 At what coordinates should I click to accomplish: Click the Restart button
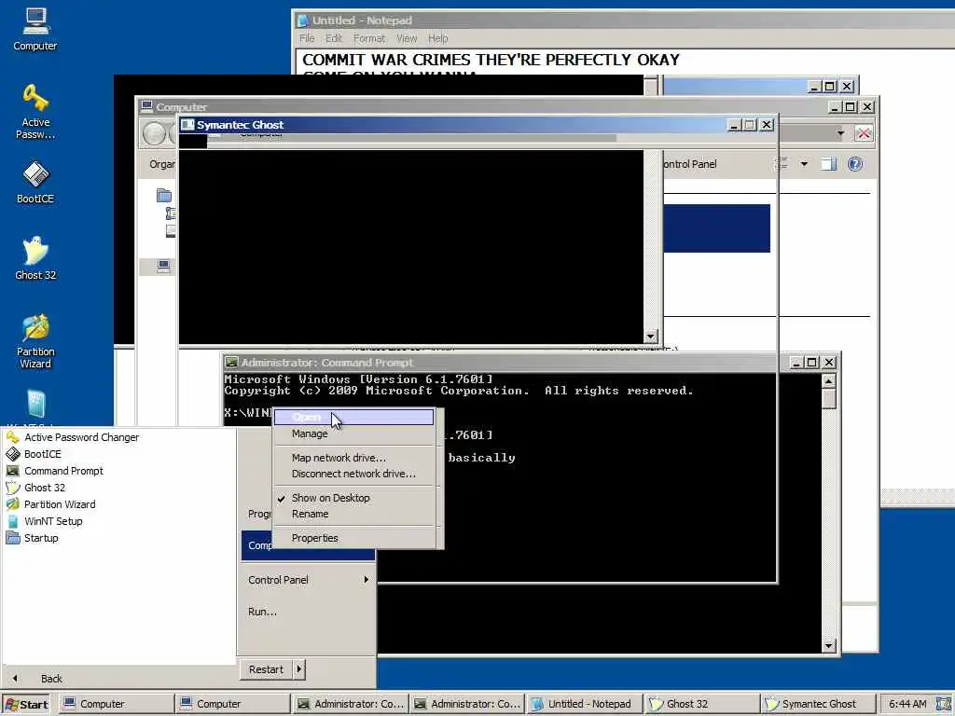click(266, 669)
